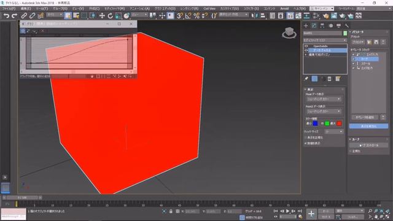Toggle the 3D Snaps button
Viewport: 393px width, 221px height.
180,16
